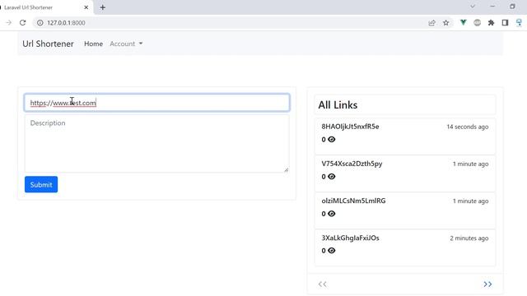Screen dimensions: 527x296
Task: Reload the page with the refresh icon
Action: (22, 23)
